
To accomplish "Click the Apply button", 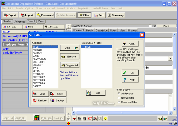I will click(130, 44).
